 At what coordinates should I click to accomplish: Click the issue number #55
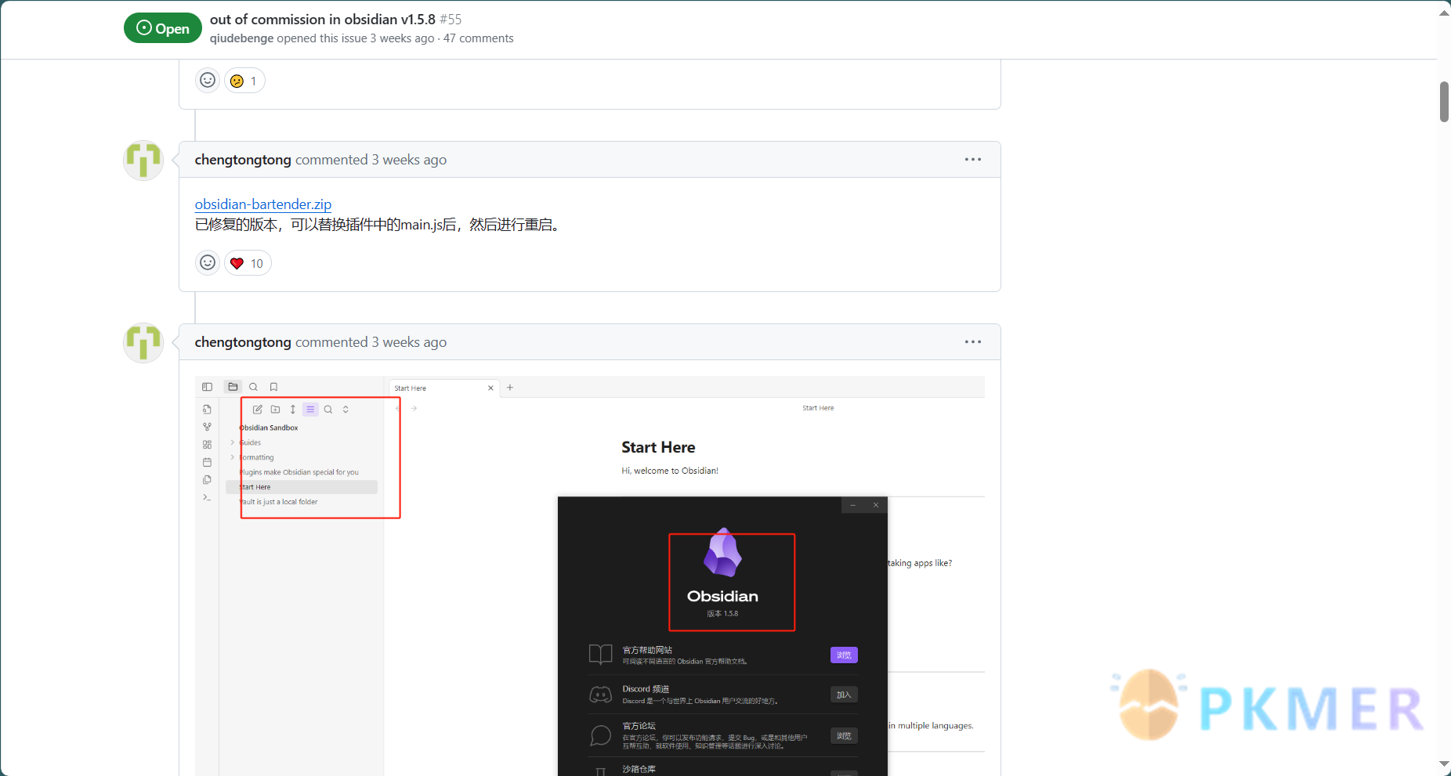450,20
